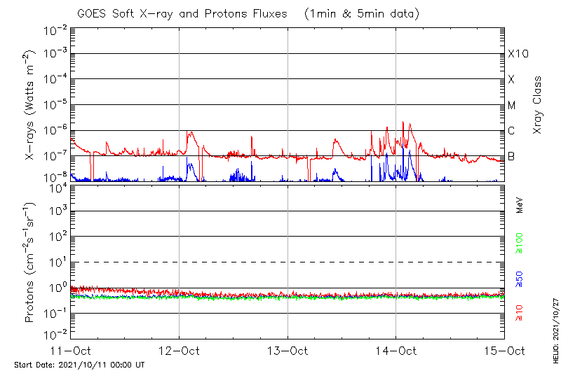This screenshot has width=561, height=371.
Task: Click the B class label on right axis
Action: pyautogui.click(x=511, y=156)
